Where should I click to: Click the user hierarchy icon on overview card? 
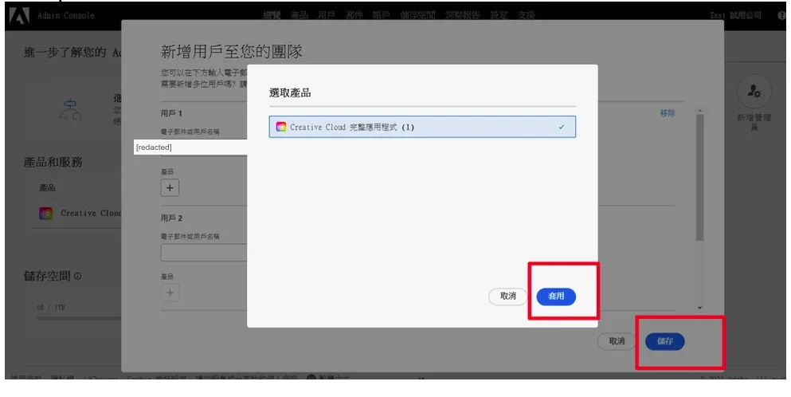pyautogui.click(x=70, y=108)
